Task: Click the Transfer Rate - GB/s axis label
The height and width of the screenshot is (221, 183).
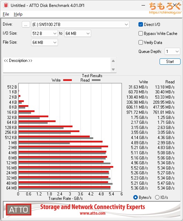Action: [66, 199]
